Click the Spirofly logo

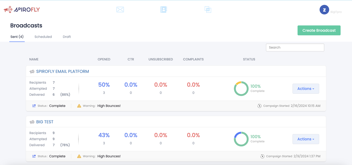pyautogui.click(x=22, y=10)
